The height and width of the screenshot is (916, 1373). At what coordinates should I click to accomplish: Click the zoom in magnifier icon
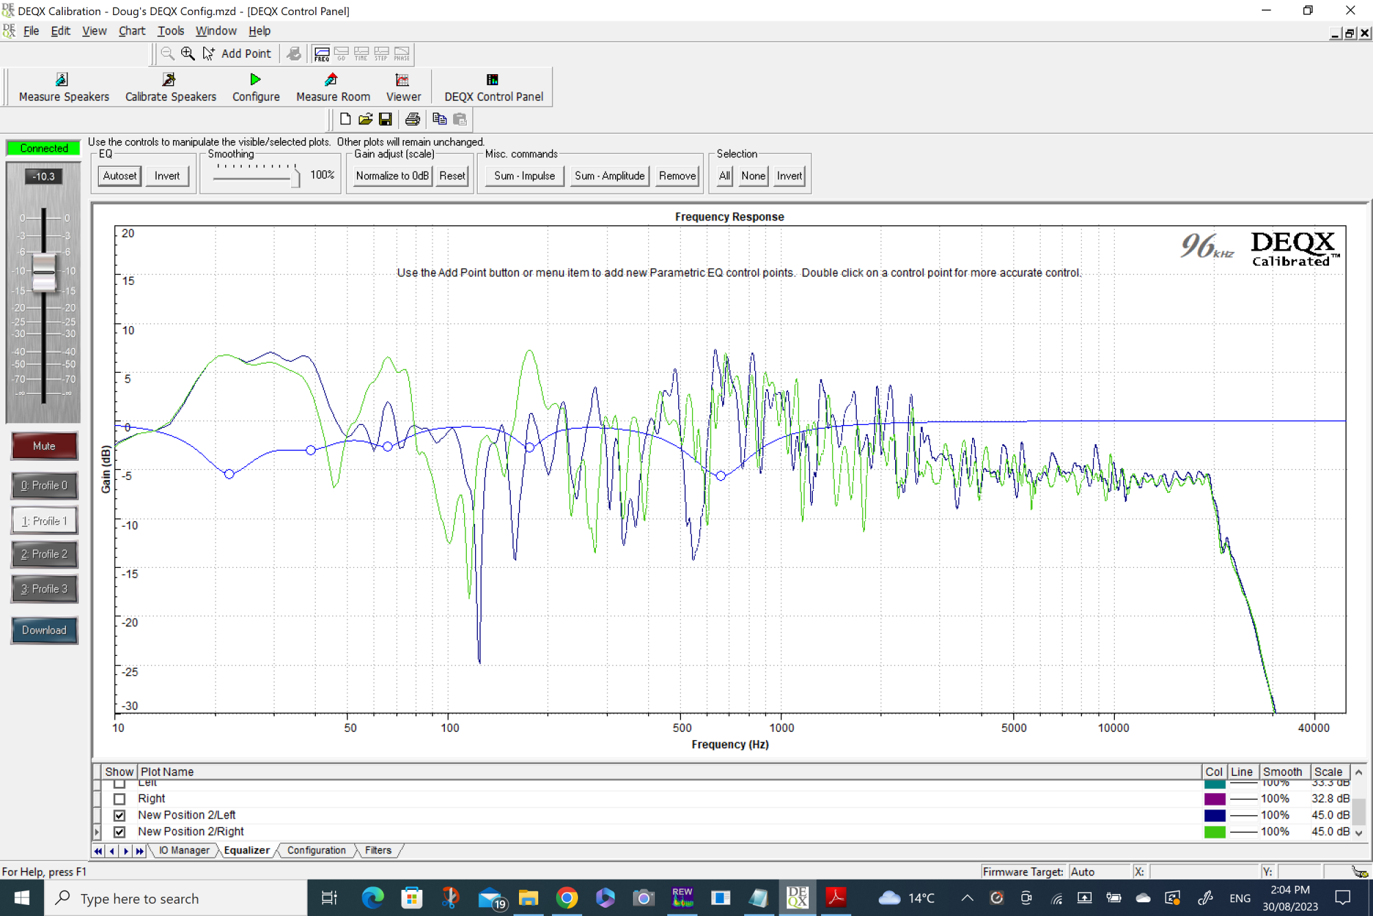pyautogui.click(x=187, y=54)
